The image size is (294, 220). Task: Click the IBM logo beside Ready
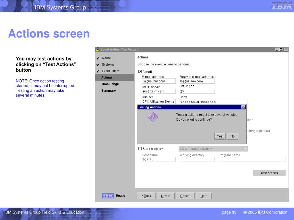pos(108,196)
